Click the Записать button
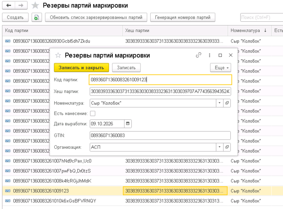Viewport: 283px width, 209px height. (x=126, y=68)
